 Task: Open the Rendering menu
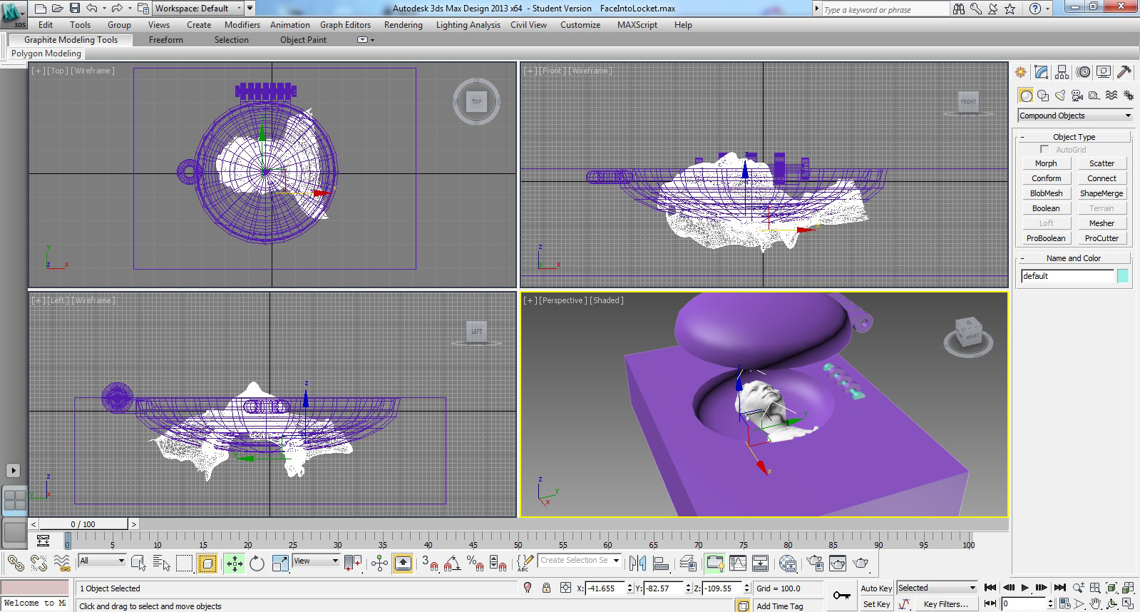[x=404, y=25]
